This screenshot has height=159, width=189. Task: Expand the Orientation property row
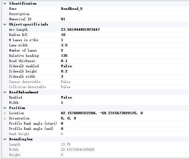coord(5,118)
